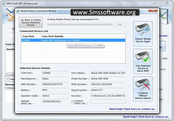This screenshot has width=174, height=121.
Task: Click Model Number field Nokia N95 8GB
Action: (x=108, y=78)
